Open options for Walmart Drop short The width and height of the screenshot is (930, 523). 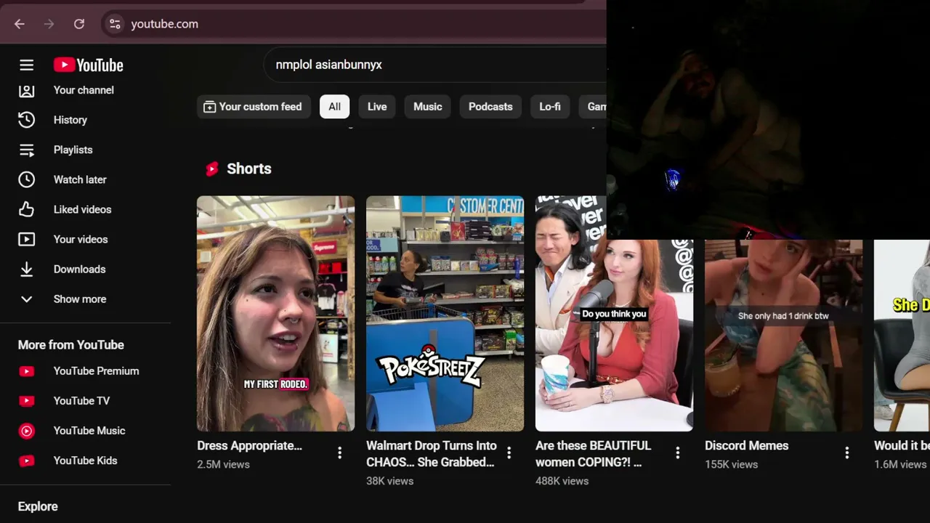click(509, 453)
